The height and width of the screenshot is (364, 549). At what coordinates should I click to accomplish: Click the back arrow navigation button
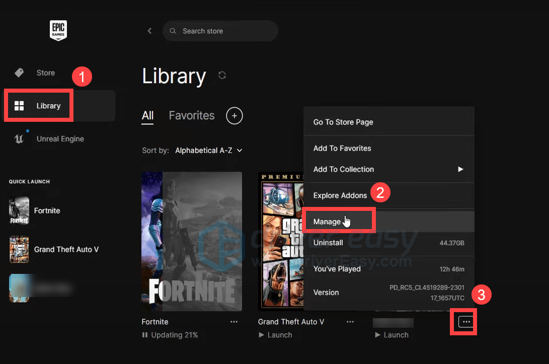[149, 31]
